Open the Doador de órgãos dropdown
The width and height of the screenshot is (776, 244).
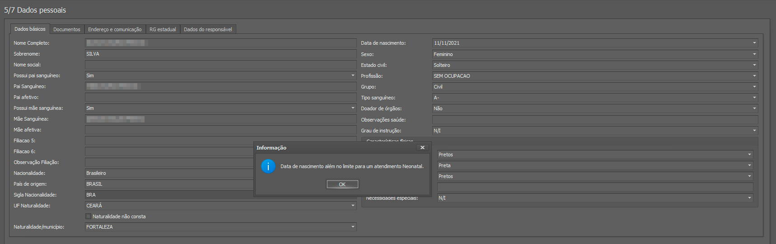coord(754,108)
